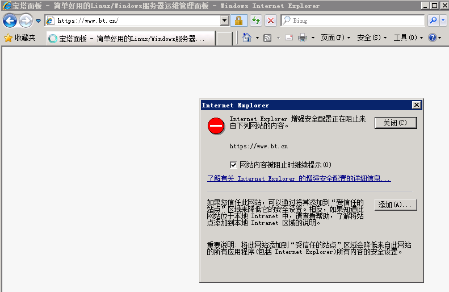Click the address bar showing https://www.bt.cn/
This screenshot has width=449, height=292.
tap(133, 20)
